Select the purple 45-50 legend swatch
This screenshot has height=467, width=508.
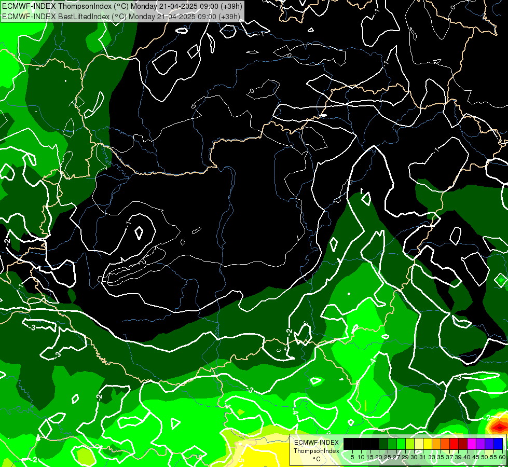coord(480,444)
